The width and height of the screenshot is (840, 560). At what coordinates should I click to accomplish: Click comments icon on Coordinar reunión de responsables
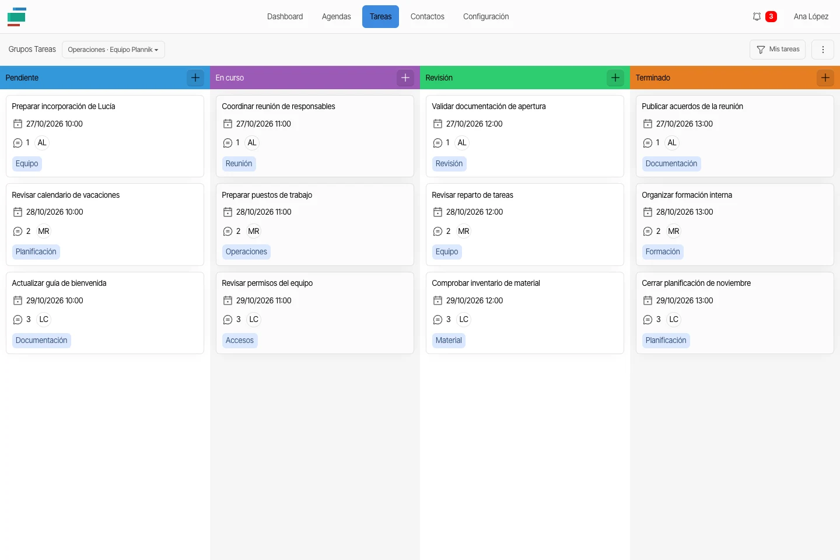(228, 143)
